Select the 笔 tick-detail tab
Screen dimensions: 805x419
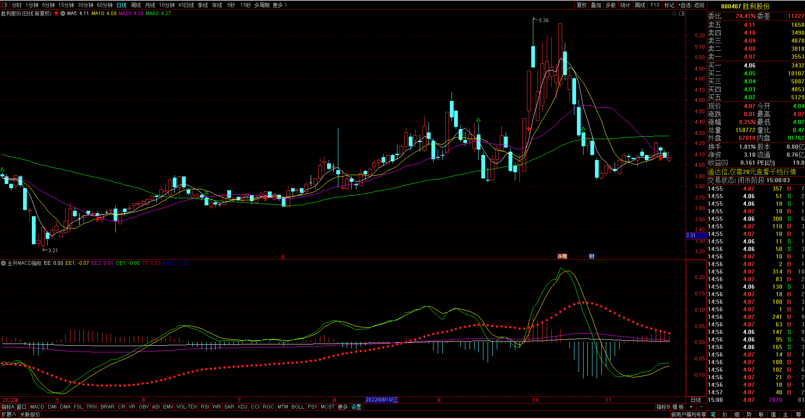[x=713, y=414]
